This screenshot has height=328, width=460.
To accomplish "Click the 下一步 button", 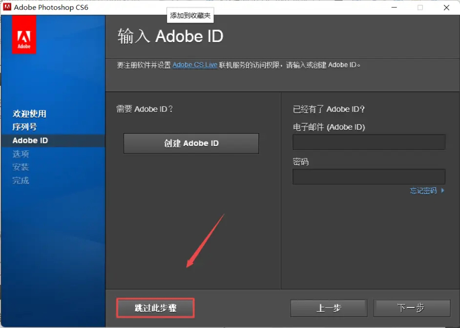I will click(x=412, y=308).
